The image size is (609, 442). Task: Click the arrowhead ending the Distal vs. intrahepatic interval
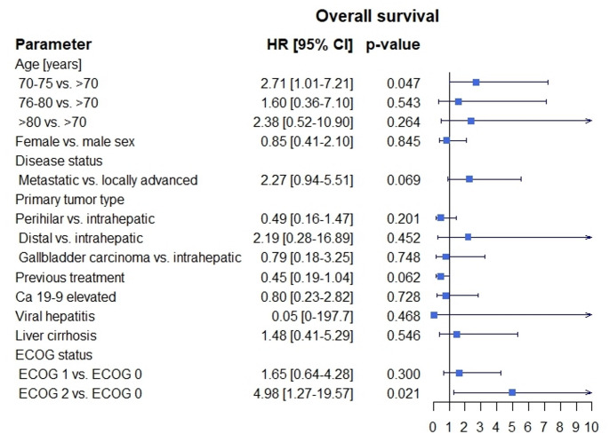(x=589, y=237)
